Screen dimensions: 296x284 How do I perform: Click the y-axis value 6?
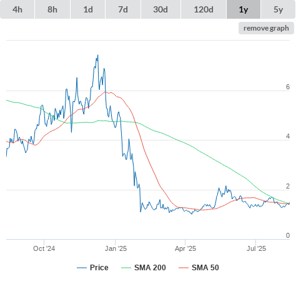288,87
